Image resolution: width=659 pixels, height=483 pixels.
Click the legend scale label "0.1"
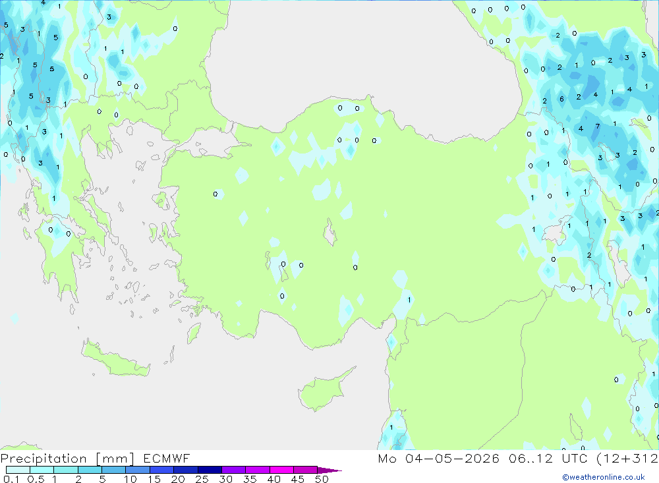pyautogui.click(x=11, y=479)
